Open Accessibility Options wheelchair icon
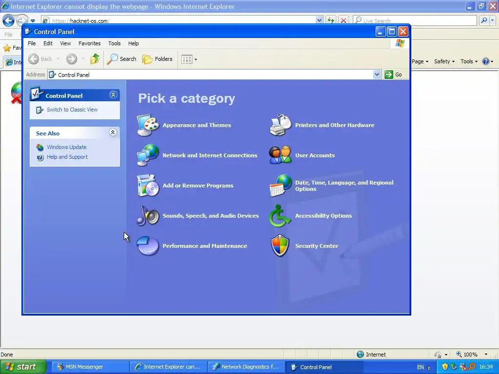This screenshot has height=374, width=499. 280,216
